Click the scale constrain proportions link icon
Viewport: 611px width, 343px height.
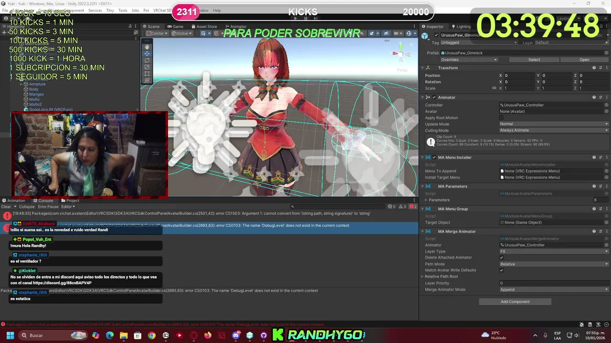(494, 88)
